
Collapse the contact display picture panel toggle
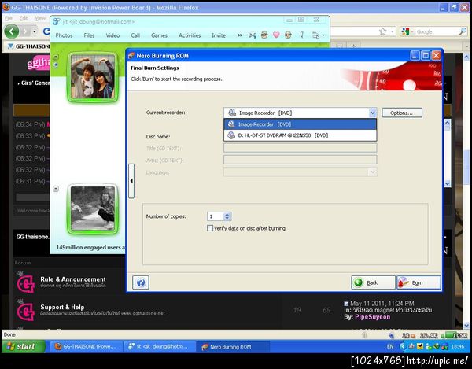coord(56,57)
